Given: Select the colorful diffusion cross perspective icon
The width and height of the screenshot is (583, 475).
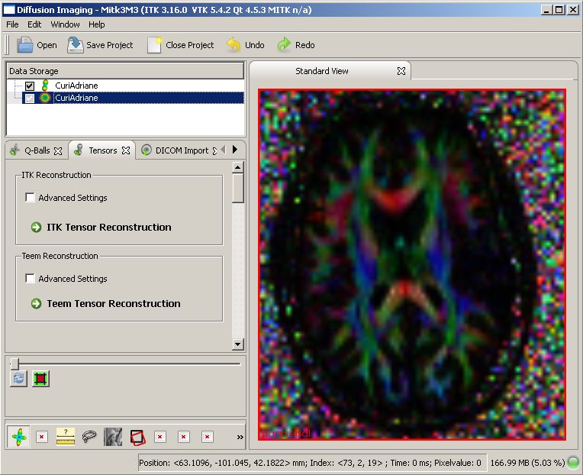Looking at the screenshot, I should coord(19,437).
